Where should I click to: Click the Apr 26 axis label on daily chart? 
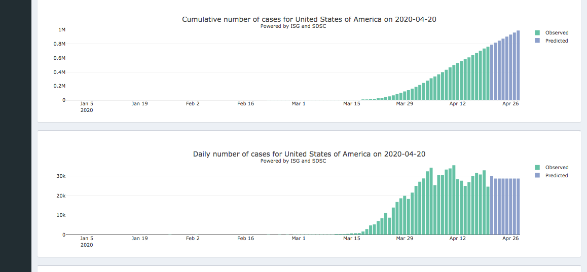pos(510,239)
